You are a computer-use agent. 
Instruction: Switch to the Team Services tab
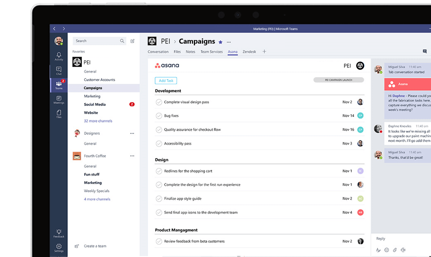pyautogui.click(x=211, y=52)
